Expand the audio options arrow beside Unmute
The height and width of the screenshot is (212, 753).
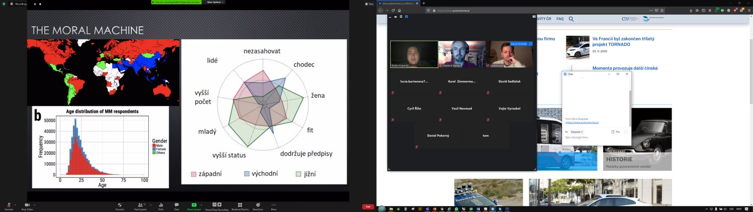15,204
